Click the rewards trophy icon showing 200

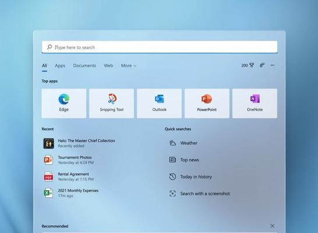pos(248,65)
